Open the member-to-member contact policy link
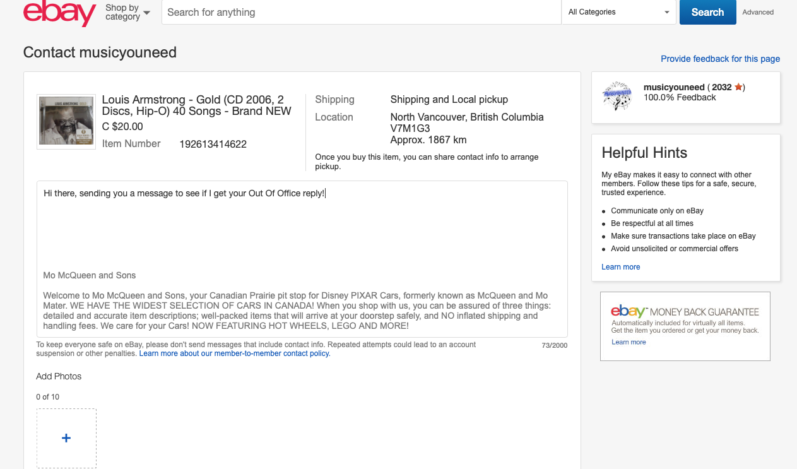This screenshot has width=797, height=469. pos(233,353)
